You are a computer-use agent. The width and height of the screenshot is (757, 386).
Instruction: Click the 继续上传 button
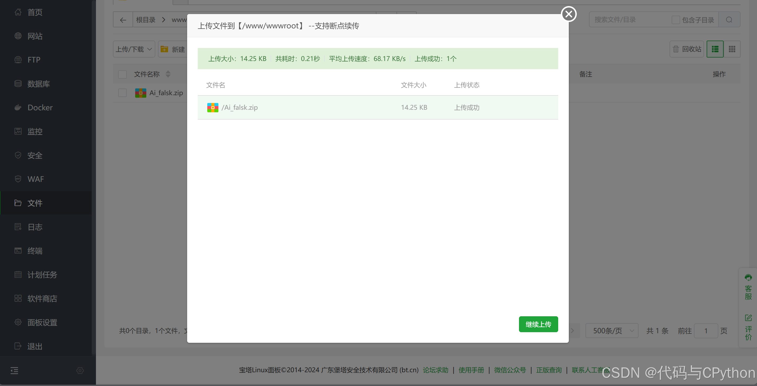pyautogui.click(x=538, y=324)
